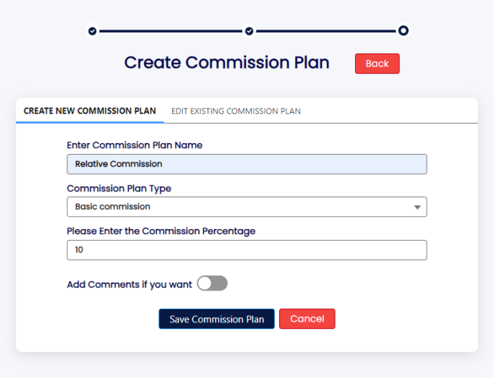Click the third step circle indicator
The image size is (494, 378).
(x=404, y=30)
